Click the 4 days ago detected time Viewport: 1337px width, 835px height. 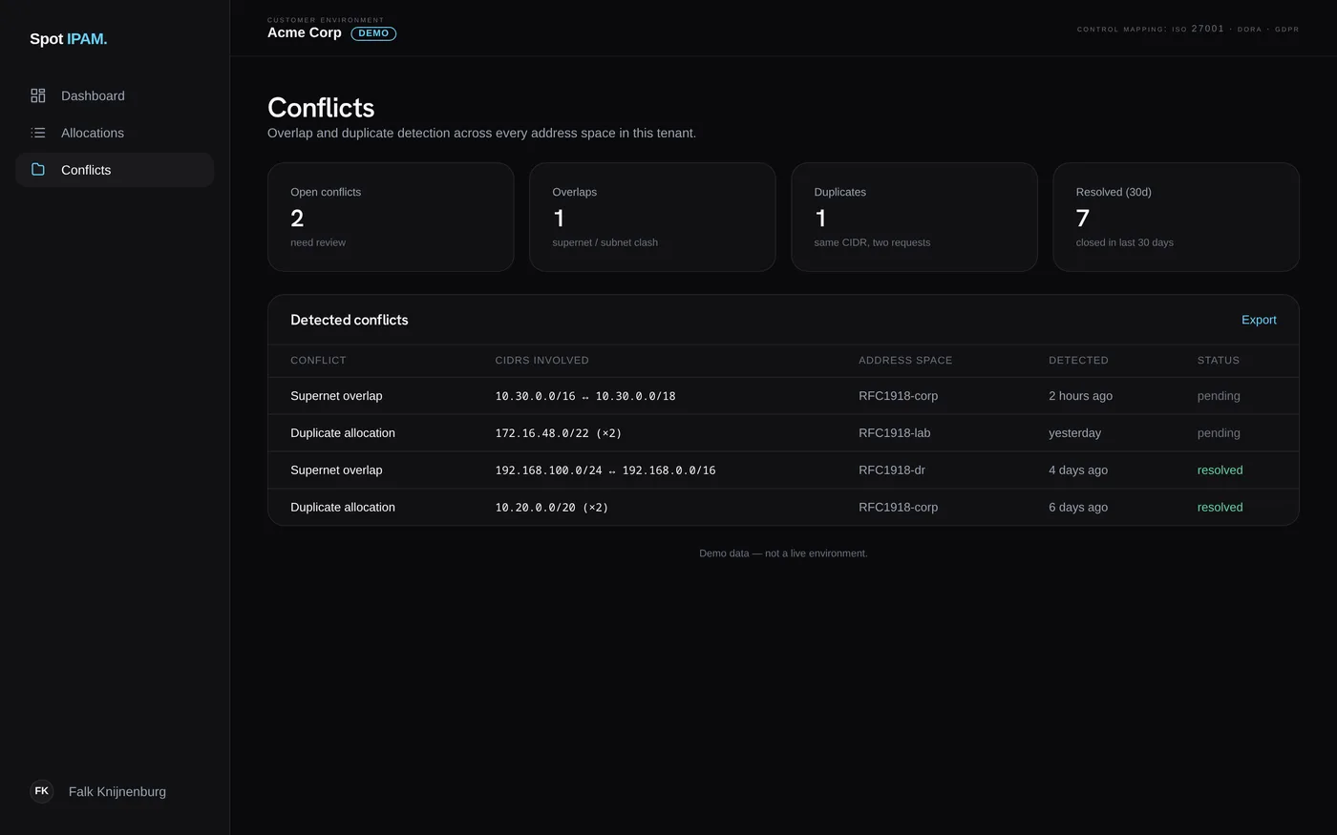[x=1078, y=470]
